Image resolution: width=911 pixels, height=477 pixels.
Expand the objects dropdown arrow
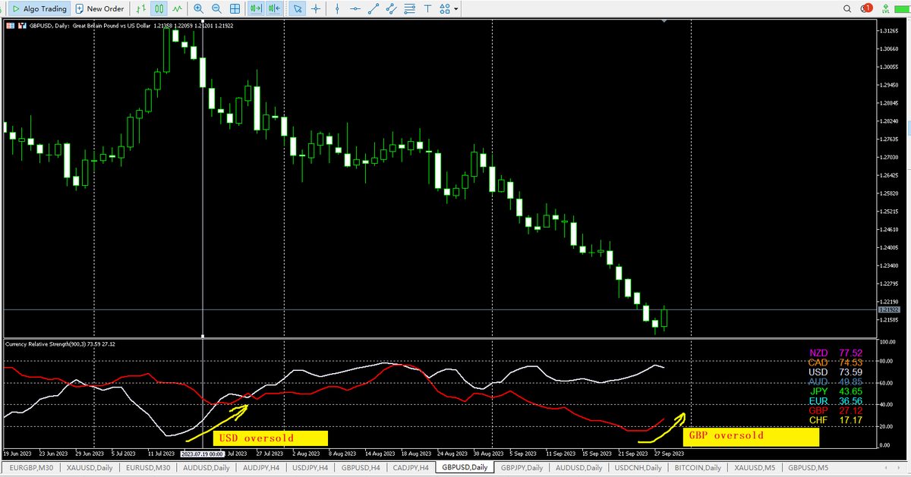coord(456,9)
